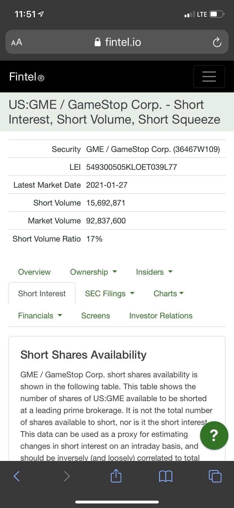Open the Screens link
The width and height of the screenshot is (234, 508).
96,316
